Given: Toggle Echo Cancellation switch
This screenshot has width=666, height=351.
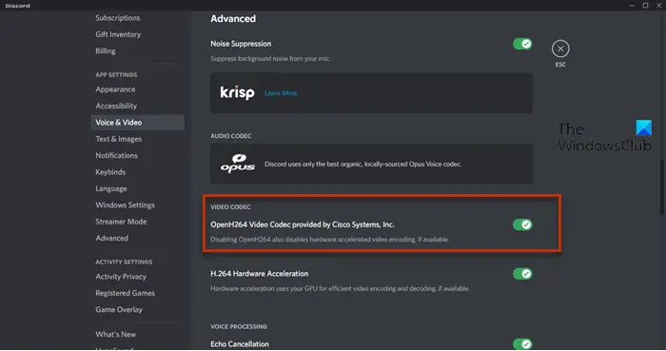Looking at the screenshot, I should pos(522,343).
